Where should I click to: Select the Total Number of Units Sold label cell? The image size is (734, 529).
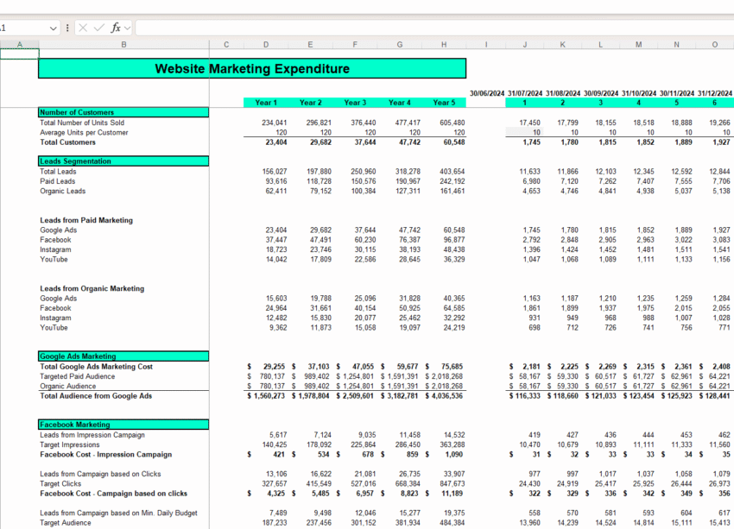click(x=123, y=123)
